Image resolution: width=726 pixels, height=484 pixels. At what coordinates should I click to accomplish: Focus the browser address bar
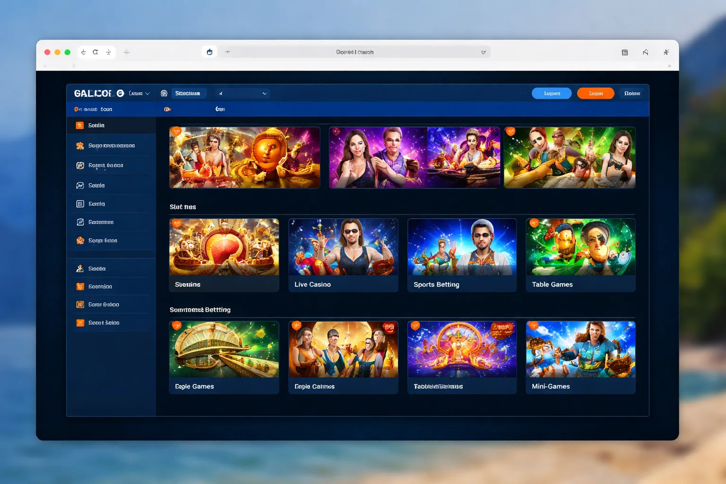[354, 52]
